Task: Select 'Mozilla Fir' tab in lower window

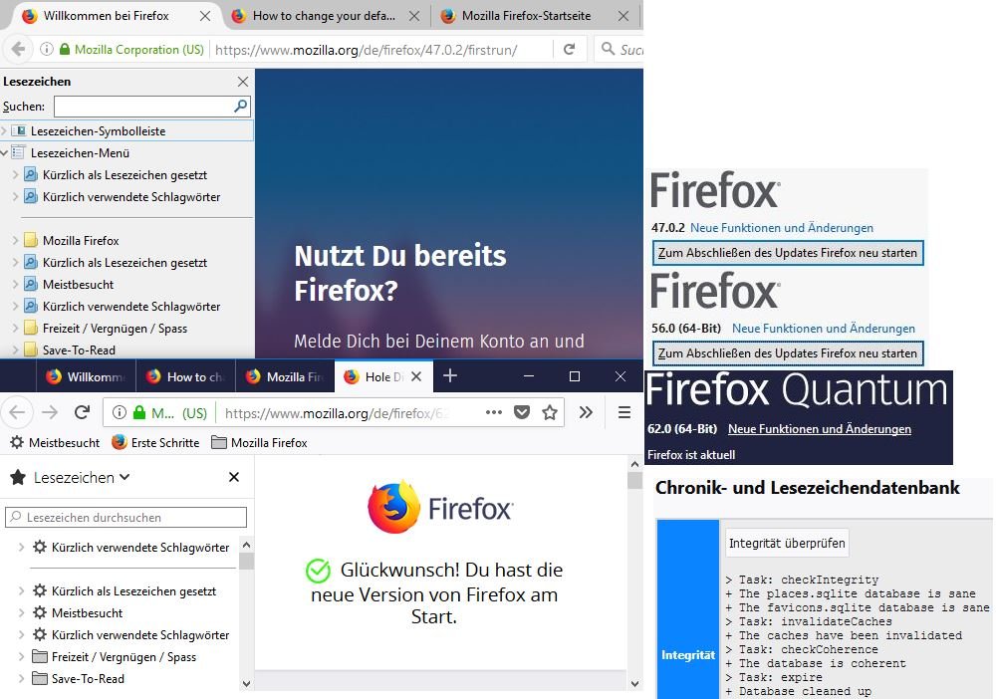Action: pyautogui.click(x=285, y=376)
